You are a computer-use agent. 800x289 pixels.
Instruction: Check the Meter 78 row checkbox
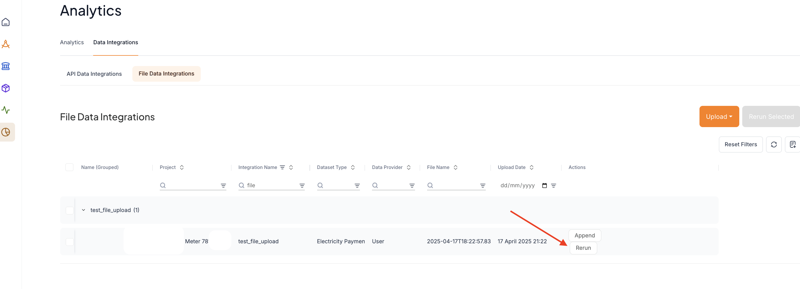tap(70, 242)
